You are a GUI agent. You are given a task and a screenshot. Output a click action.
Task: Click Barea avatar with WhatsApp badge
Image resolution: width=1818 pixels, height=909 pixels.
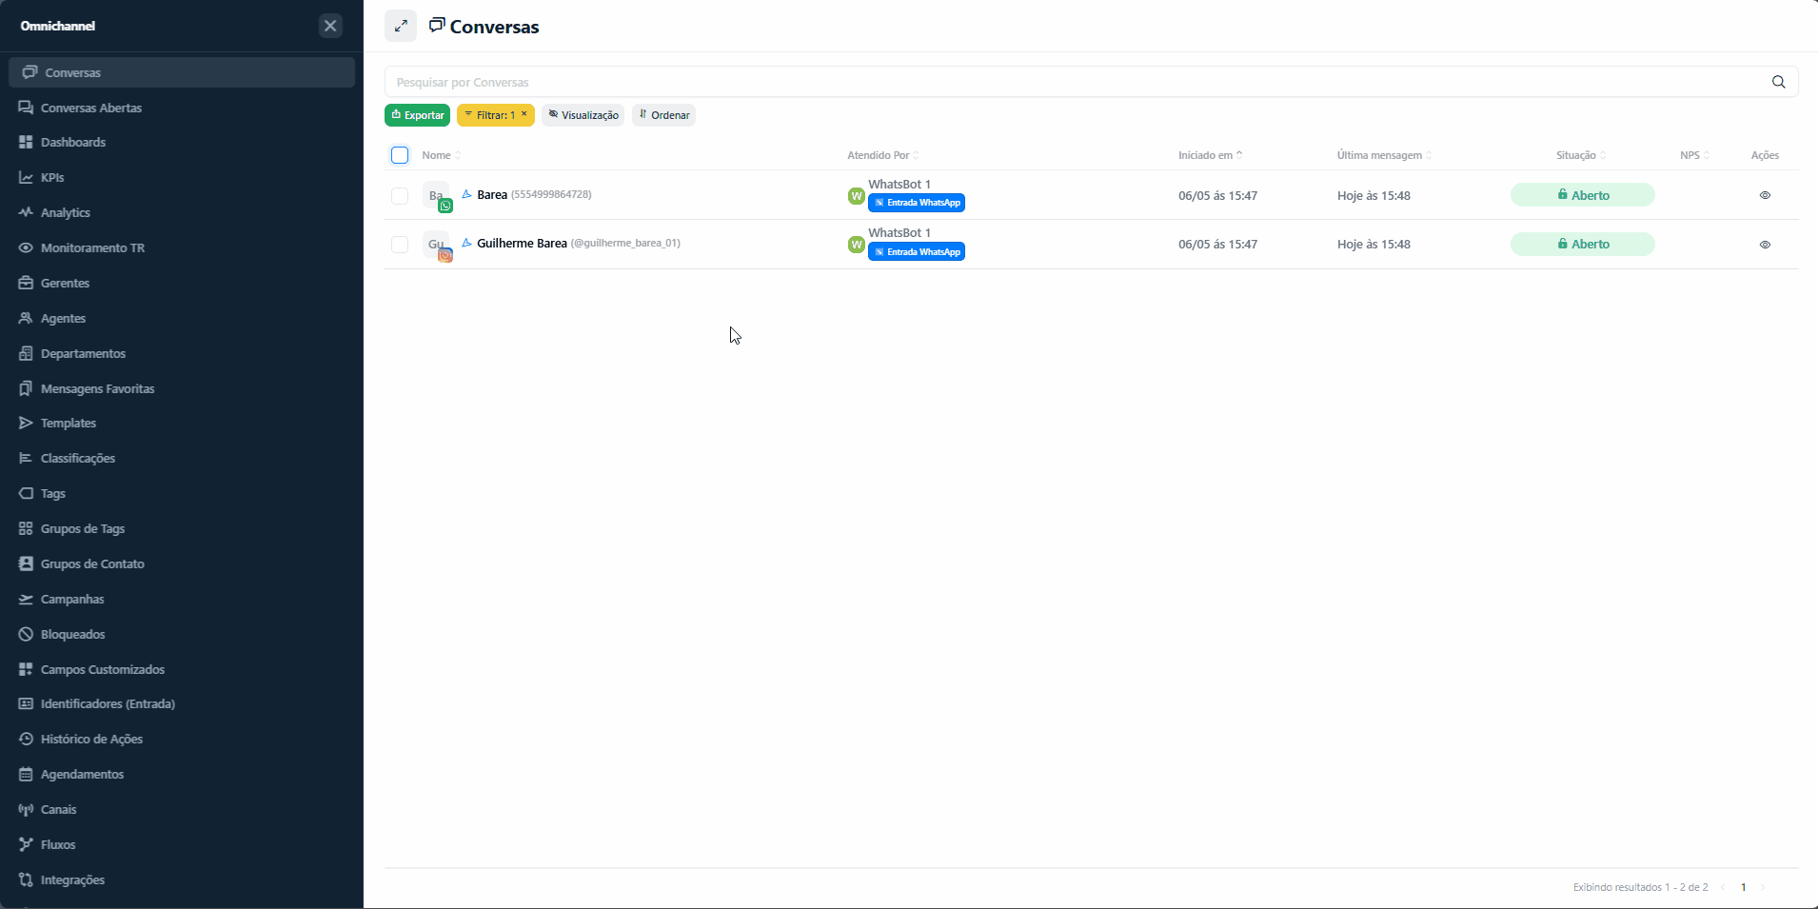click(x=437, y=196)
